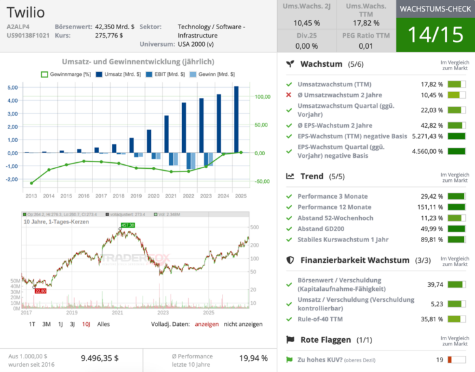Toggle the Gewinn [Mrd. $] legend entry
Viewport: 475px width, 372px height.
pos(212,75)
